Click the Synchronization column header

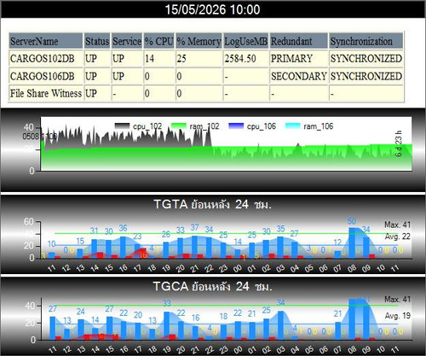coord(366,41)
